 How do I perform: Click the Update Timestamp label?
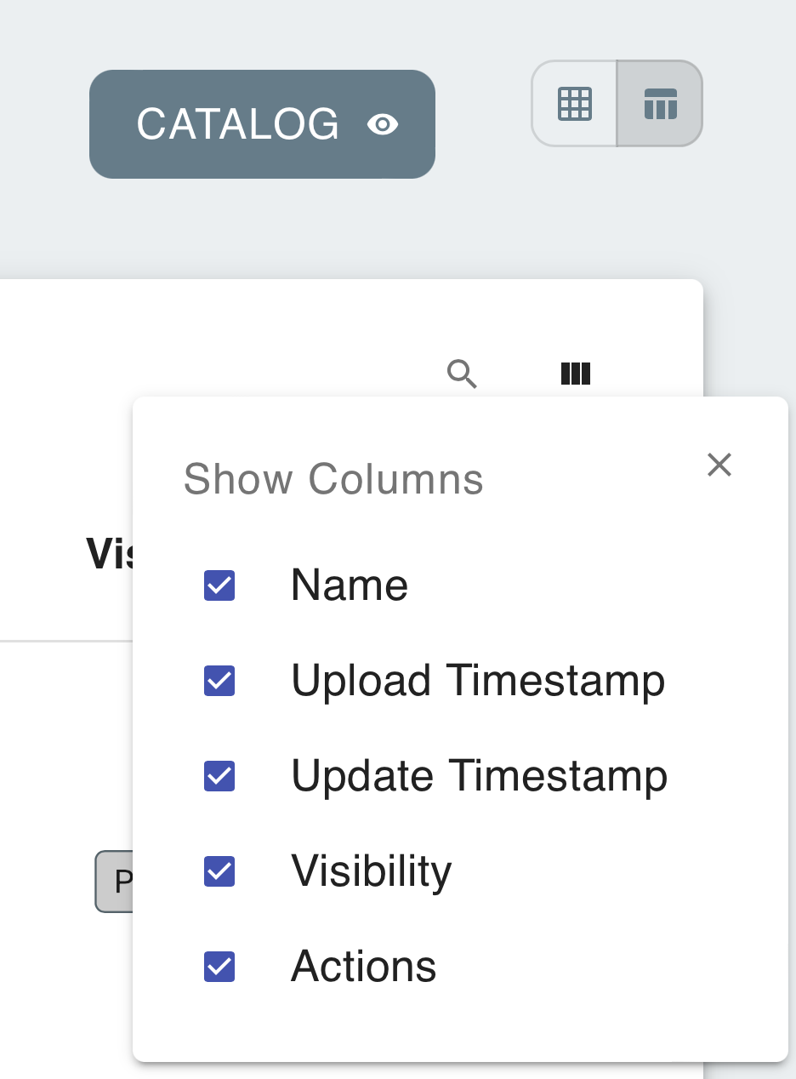pos(480,776)
